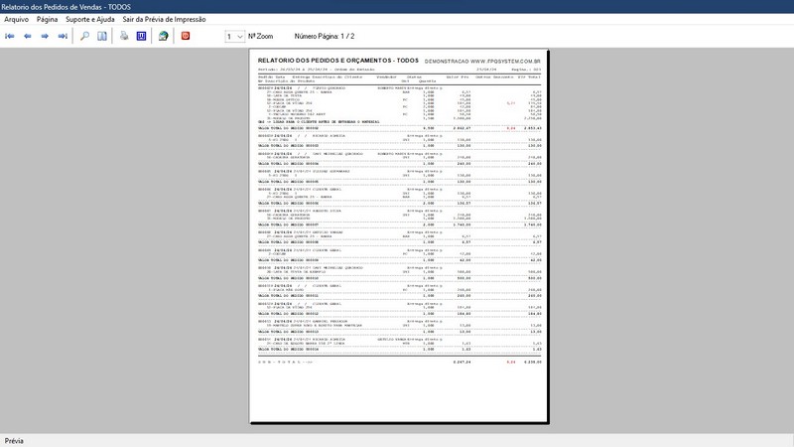Click the report title heading on page
Viewport: 794px width, 447px height.
click(338, 61)
